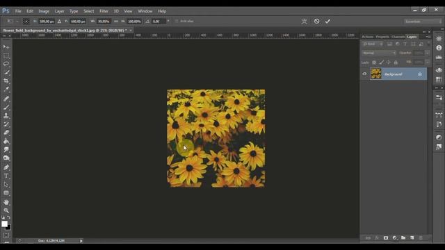Image resolution: width=445 pixels, height=250 pixels.
Task: Open the Color panel palette icon
Action: [439, 69]
